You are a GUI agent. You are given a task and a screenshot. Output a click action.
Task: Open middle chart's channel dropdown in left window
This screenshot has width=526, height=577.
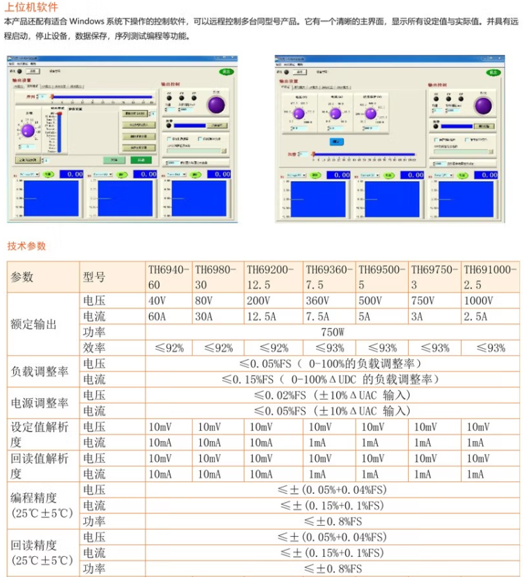pyautogui.click(x=101, y=175)
